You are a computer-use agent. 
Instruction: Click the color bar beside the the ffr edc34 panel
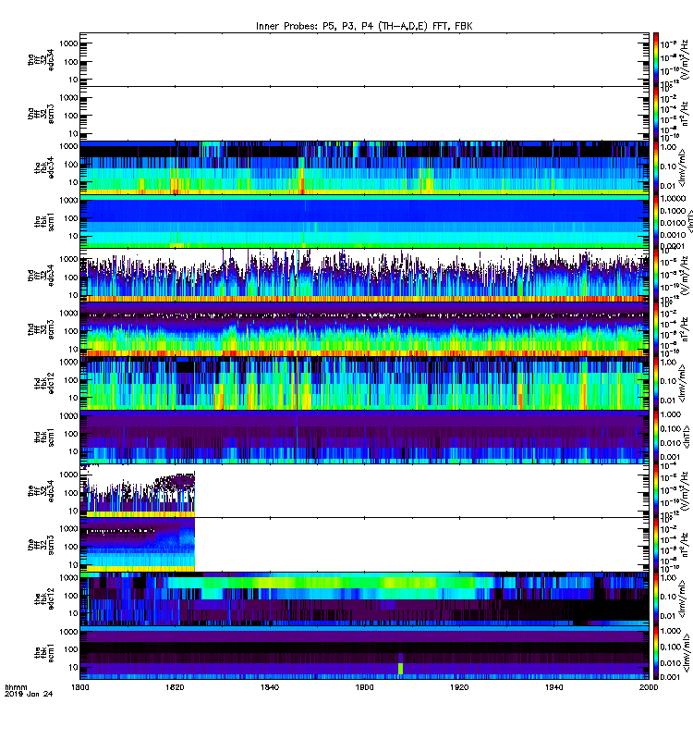coord(656,491)
